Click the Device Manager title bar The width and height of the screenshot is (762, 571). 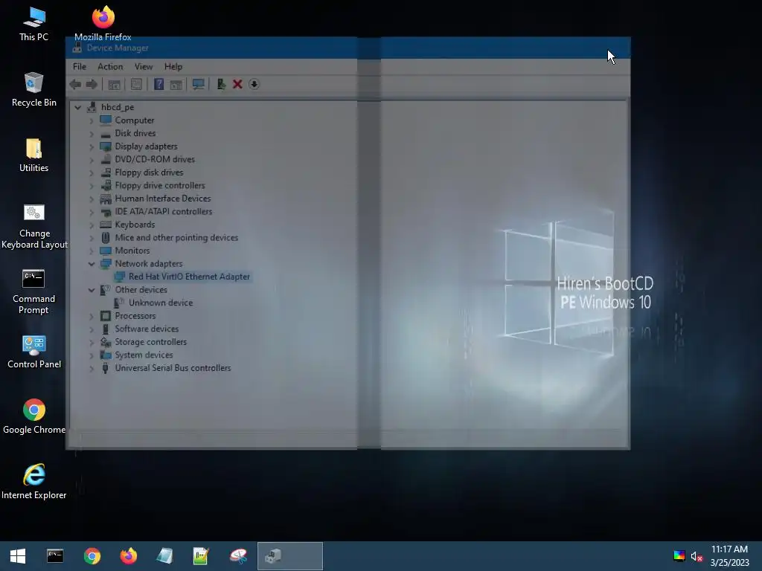348,48
